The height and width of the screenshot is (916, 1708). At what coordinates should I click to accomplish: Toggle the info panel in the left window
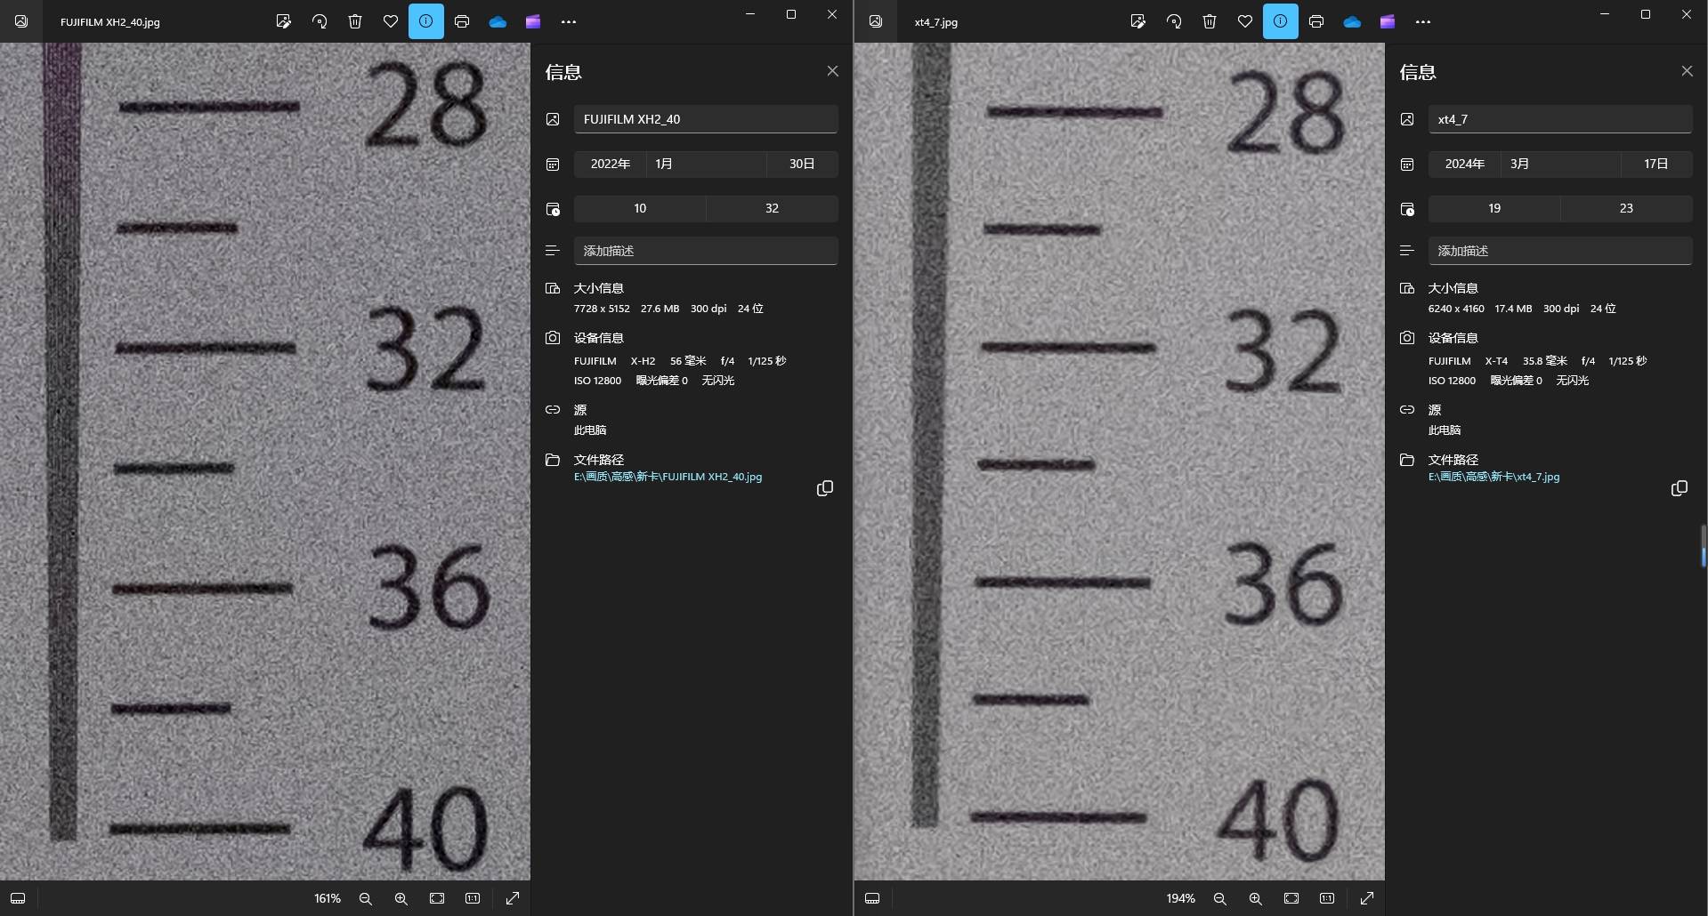[426, 21]
